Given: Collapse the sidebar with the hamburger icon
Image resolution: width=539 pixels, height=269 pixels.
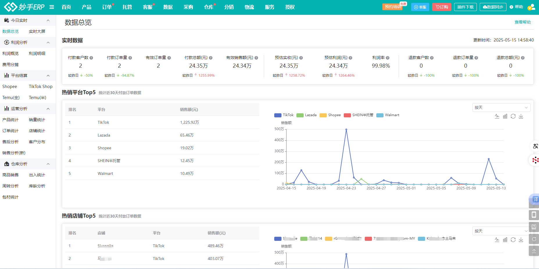Looking at the screenshot, I should [x=52, y=7].
